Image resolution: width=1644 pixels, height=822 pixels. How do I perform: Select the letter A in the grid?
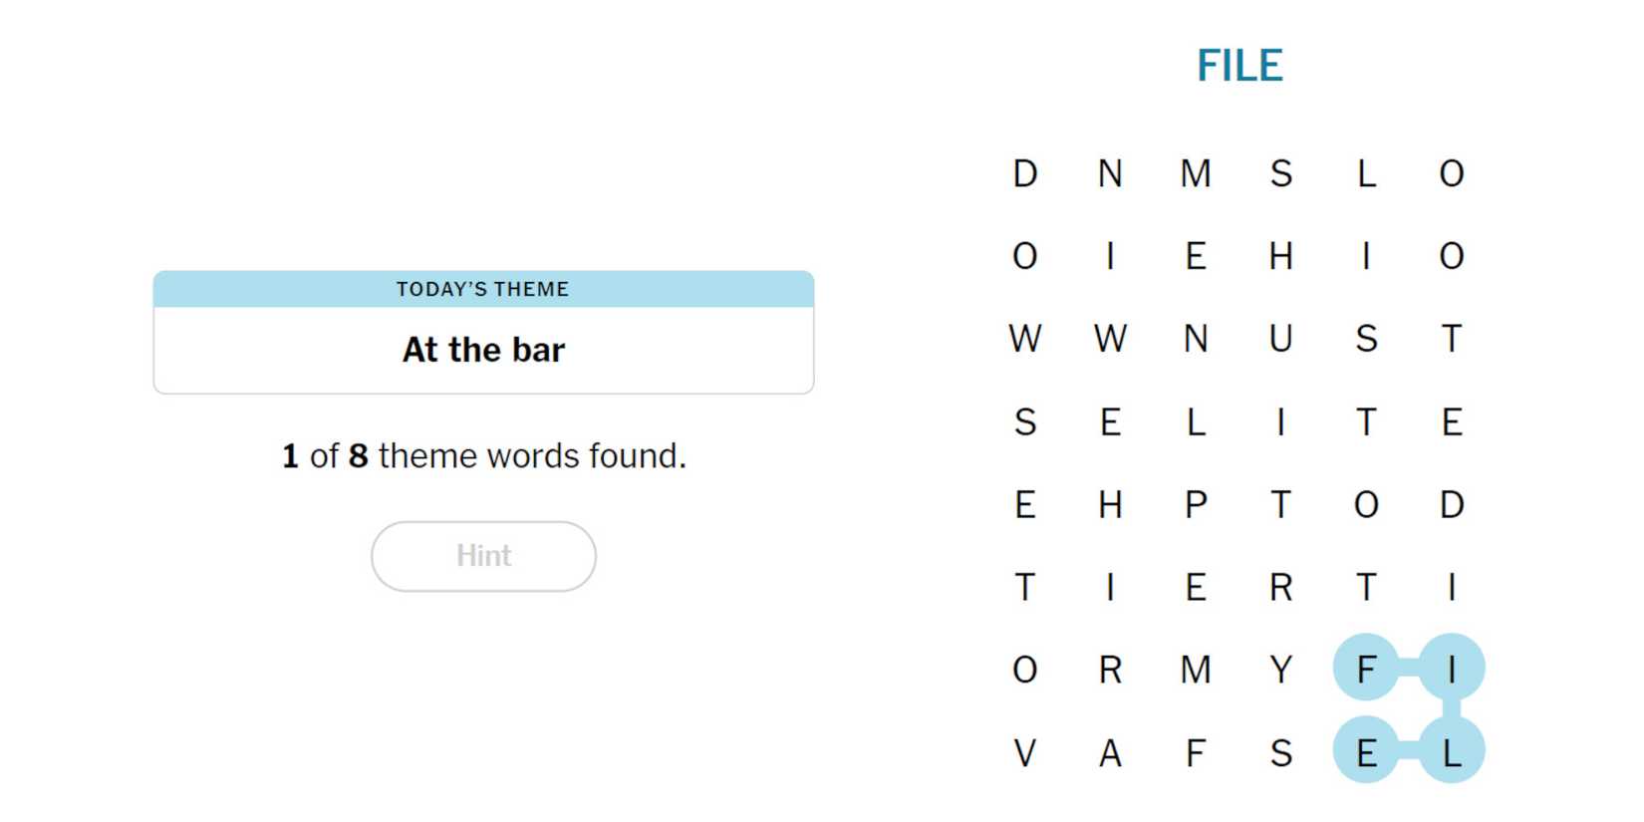[1110, 753]
